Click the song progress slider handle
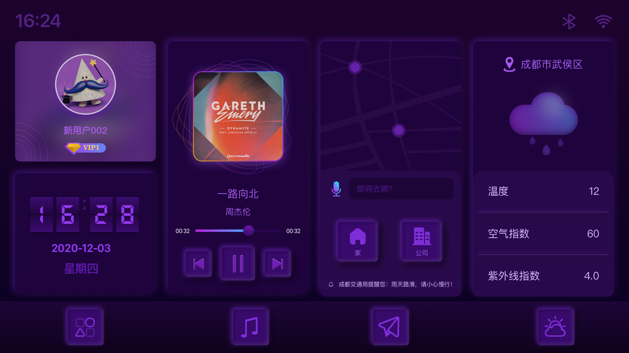Viewport: 629px width, 353px height. coord(249,231)
